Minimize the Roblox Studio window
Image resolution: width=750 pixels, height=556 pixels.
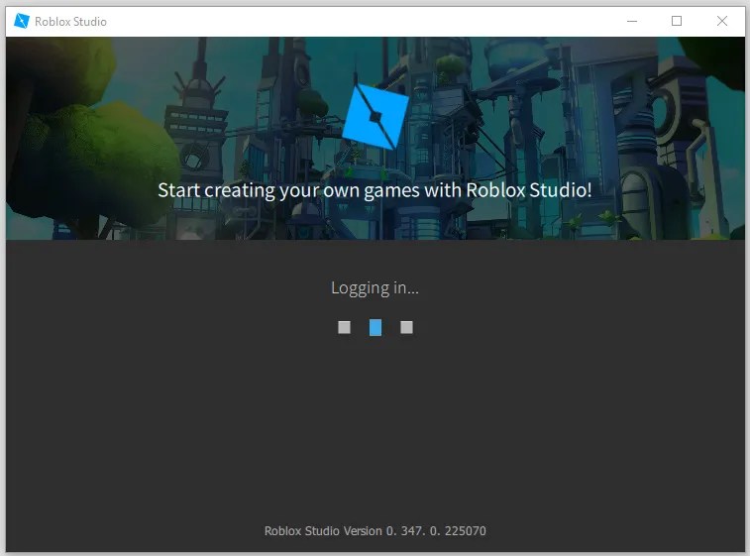(632, 21)
